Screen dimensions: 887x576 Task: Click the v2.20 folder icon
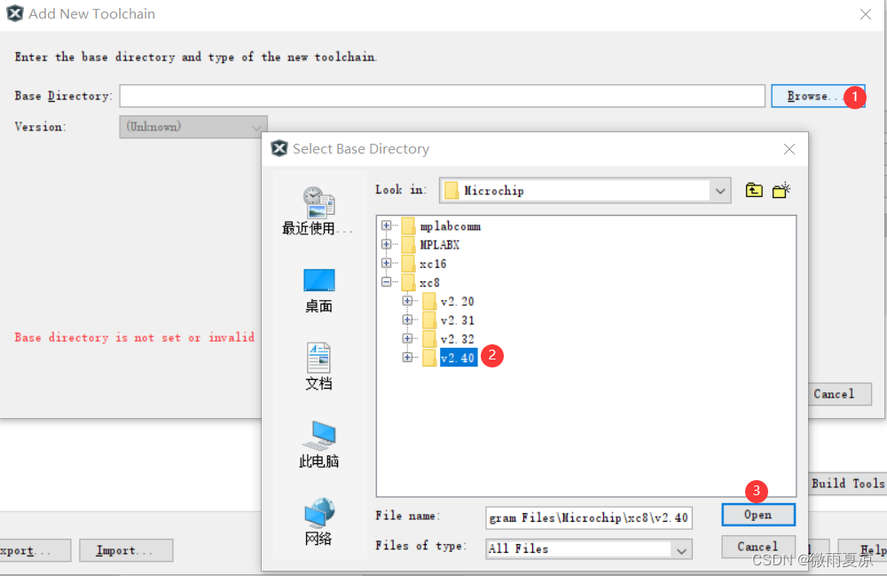pyautogui.click(x=429, y=301)
